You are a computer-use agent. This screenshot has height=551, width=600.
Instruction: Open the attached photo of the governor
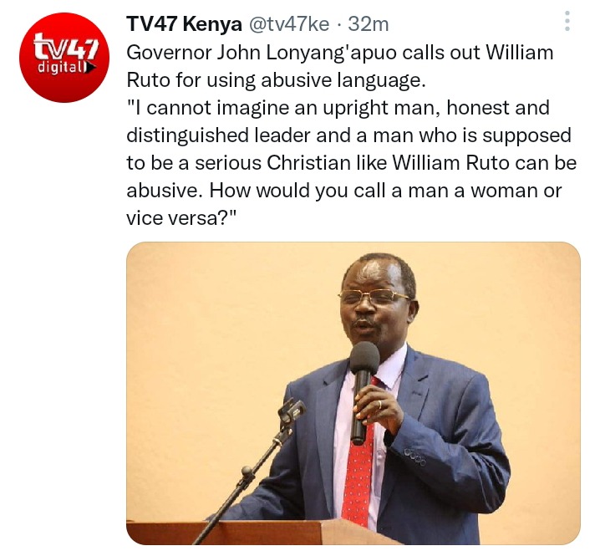353,393
